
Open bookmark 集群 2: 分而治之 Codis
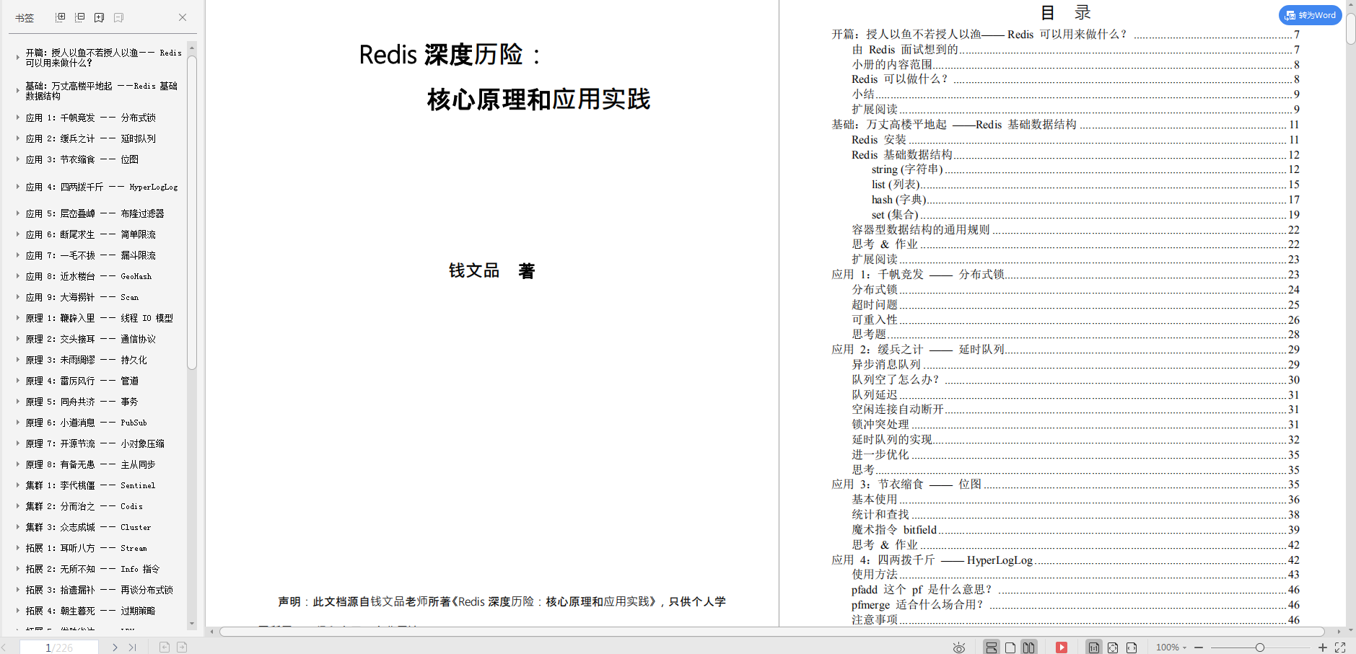84,506
